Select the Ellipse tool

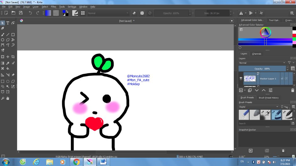3,40
